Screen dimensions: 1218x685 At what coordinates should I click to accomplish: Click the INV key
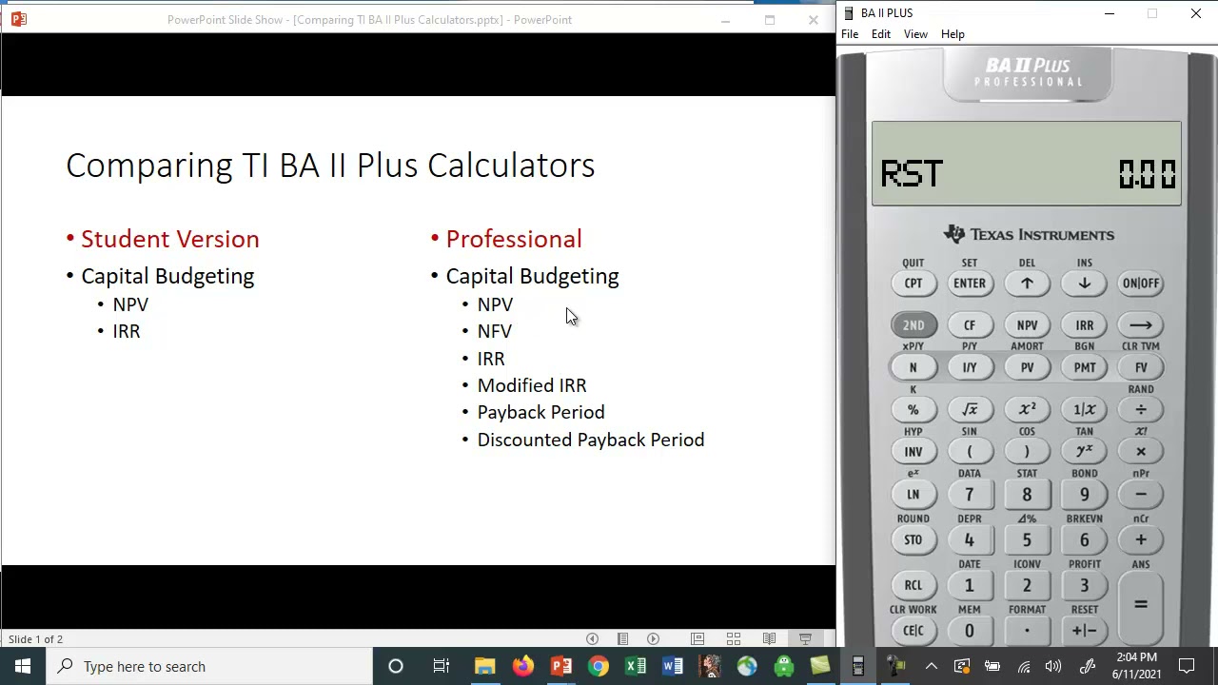coord(913,452)
